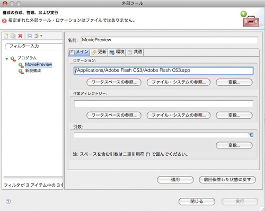Switch to the 環境 tab
265x211 pixels.
click(117, 52)
